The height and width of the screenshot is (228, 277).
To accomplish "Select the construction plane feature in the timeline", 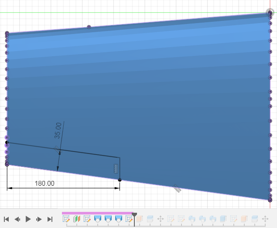I will tap(77, 219).
